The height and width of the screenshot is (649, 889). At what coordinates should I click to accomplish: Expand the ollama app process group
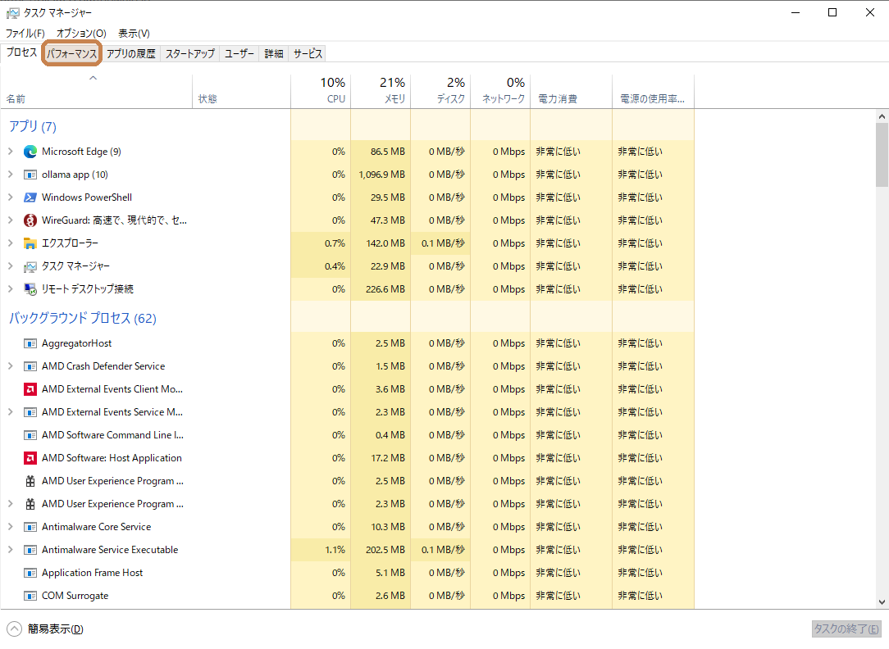(10, 175)
